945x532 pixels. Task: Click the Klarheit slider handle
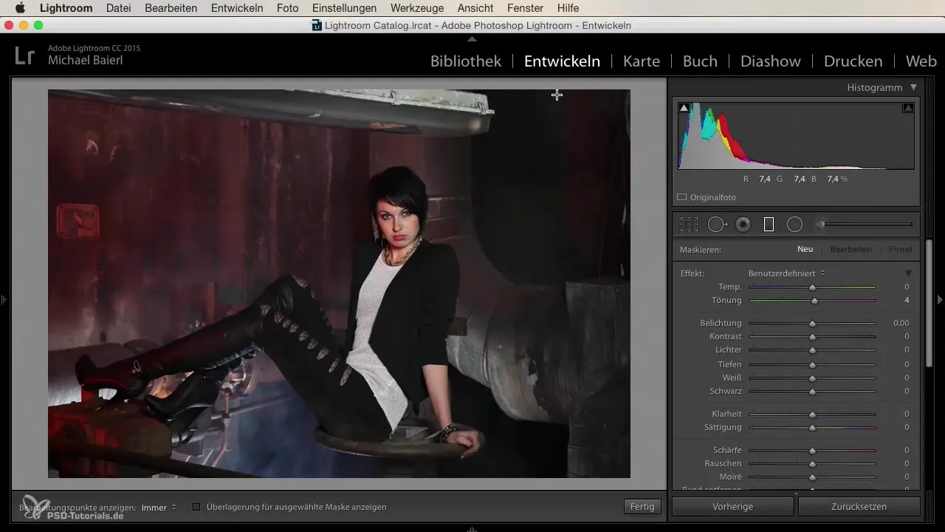click(x=812, y=415)
